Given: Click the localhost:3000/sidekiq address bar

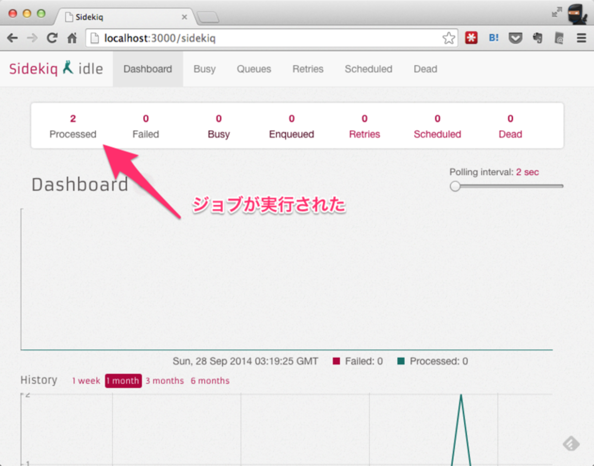Looking at the screenshot, I should coord(265,38).
